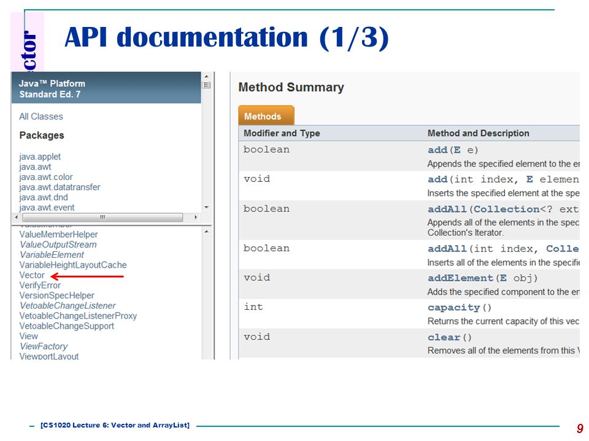Image resolution: width=589 pixels, height=441 pixels.
Task: Click the Packages heading
Action: click(42, 135)
